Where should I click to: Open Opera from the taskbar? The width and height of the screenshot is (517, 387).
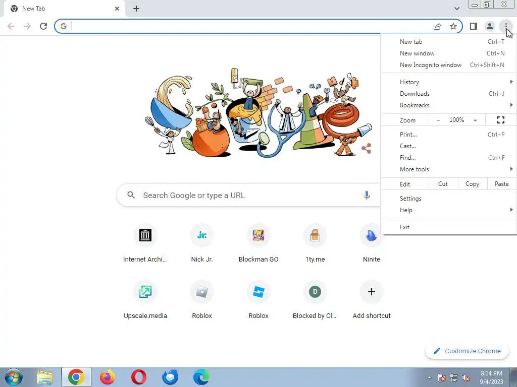pos(139,377)
